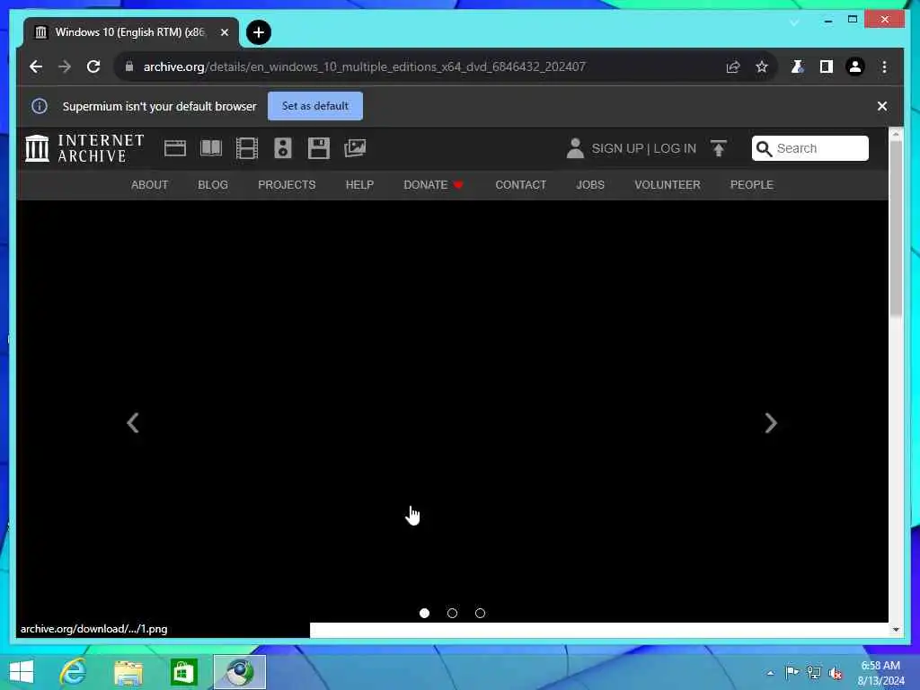
Task: Open the flask experiments icon
Action: coord(798,66)
